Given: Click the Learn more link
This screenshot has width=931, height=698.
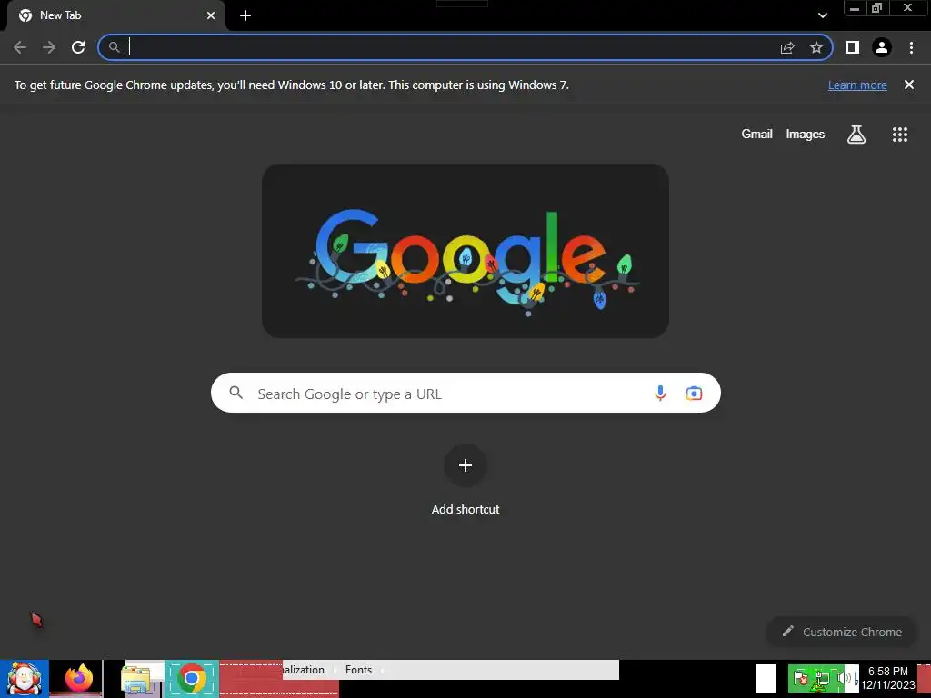Looking at the screenshot, I should coord(857,85).
